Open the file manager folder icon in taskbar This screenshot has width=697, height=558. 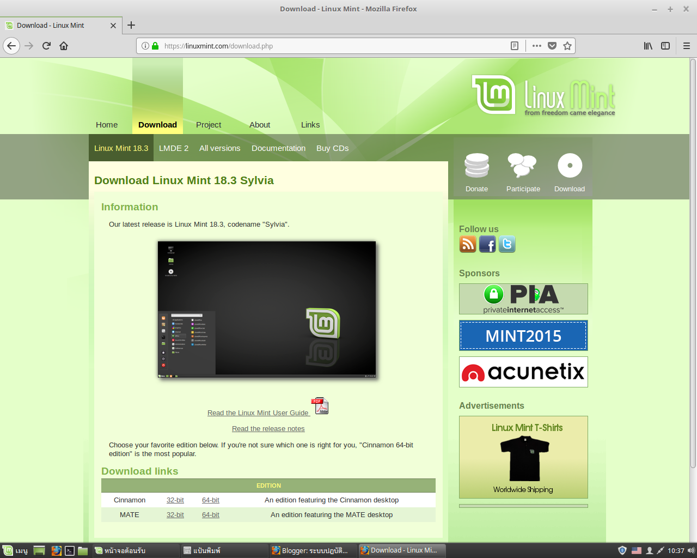coord(83,550)
